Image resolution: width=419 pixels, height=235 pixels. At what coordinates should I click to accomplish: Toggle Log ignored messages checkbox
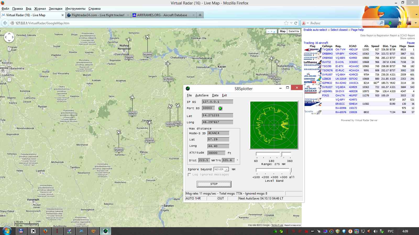189,175
